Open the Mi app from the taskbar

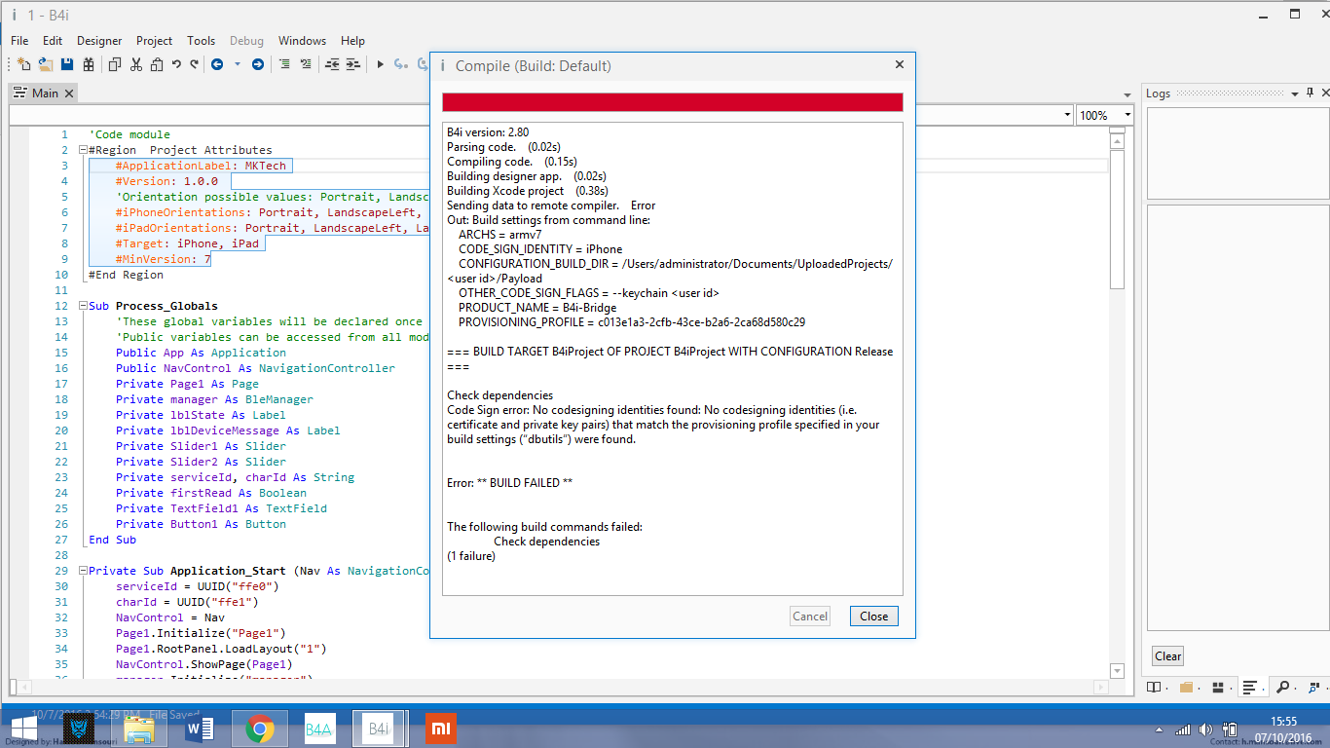tap(440, 729)
